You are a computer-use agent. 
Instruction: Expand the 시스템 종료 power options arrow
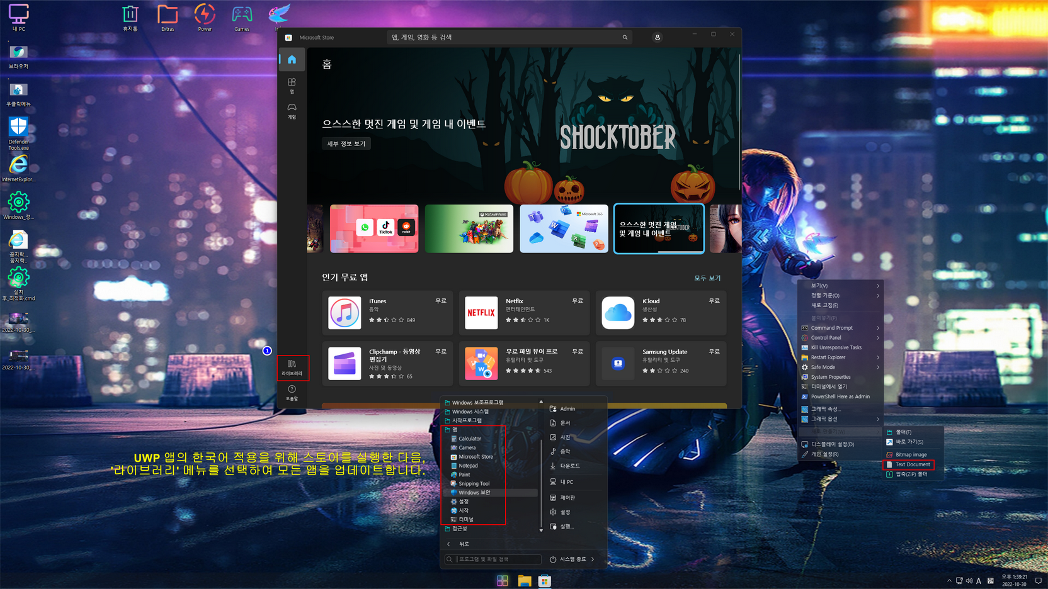pos(593,559)
